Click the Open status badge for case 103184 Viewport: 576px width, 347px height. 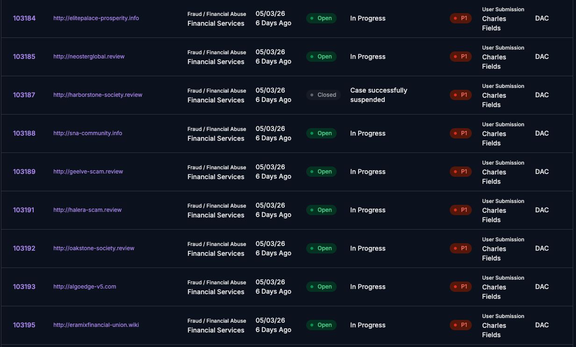coord(321,18)
